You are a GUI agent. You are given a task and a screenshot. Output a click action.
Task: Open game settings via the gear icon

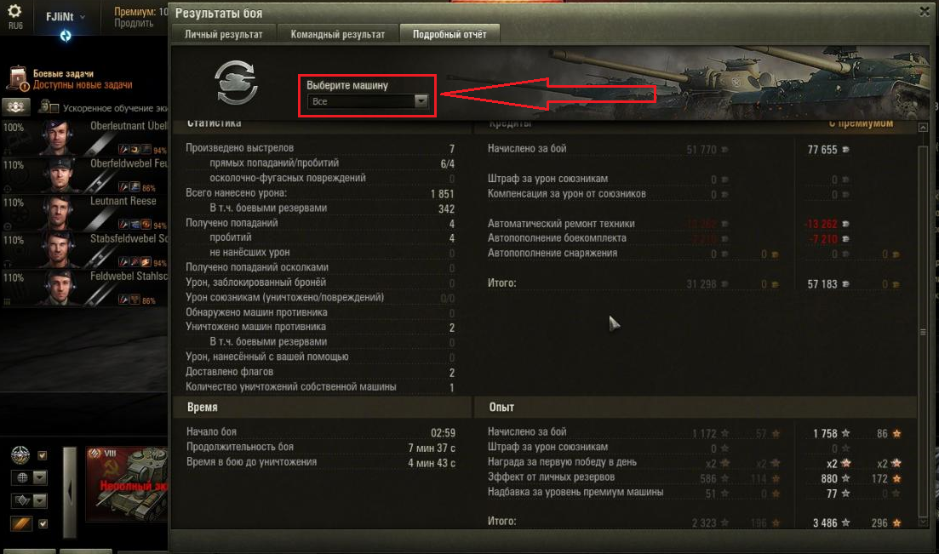(15, 11)
